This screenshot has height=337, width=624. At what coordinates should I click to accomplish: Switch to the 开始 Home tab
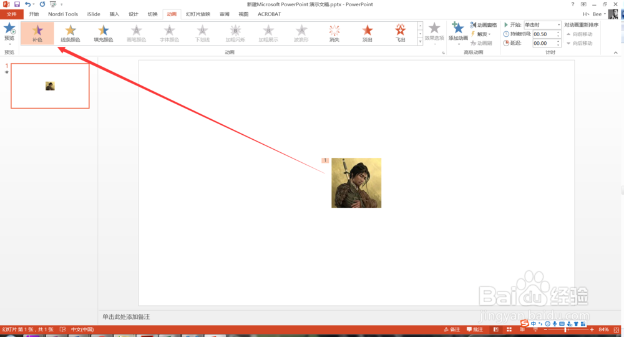coord(34,14)
